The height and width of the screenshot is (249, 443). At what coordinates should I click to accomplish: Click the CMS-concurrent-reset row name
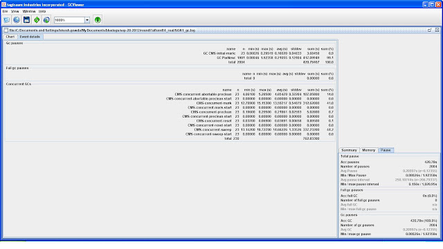(214, 121)
